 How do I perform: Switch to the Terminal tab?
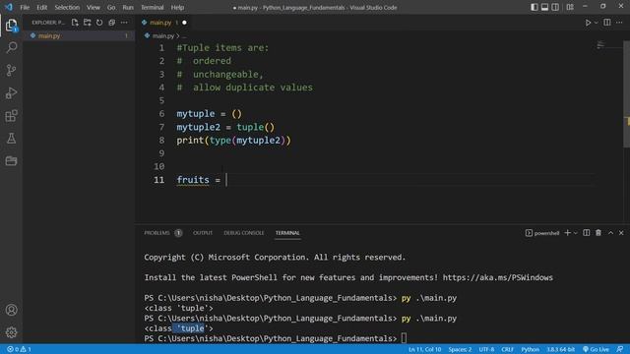coord(287,233)
